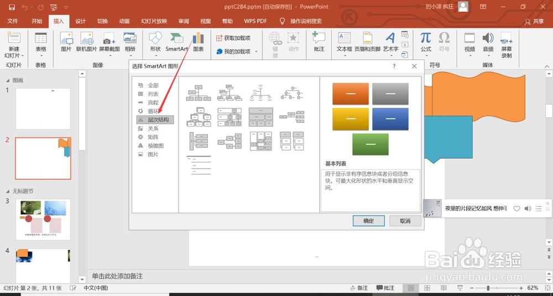Confirm dialog with 确定 button
Screen dimensions: 553x296
click(368, 221)
